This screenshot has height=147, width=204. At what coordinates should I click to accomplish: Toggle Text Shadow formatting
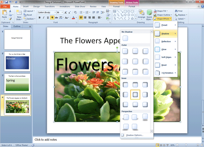(x=52, y=18)
